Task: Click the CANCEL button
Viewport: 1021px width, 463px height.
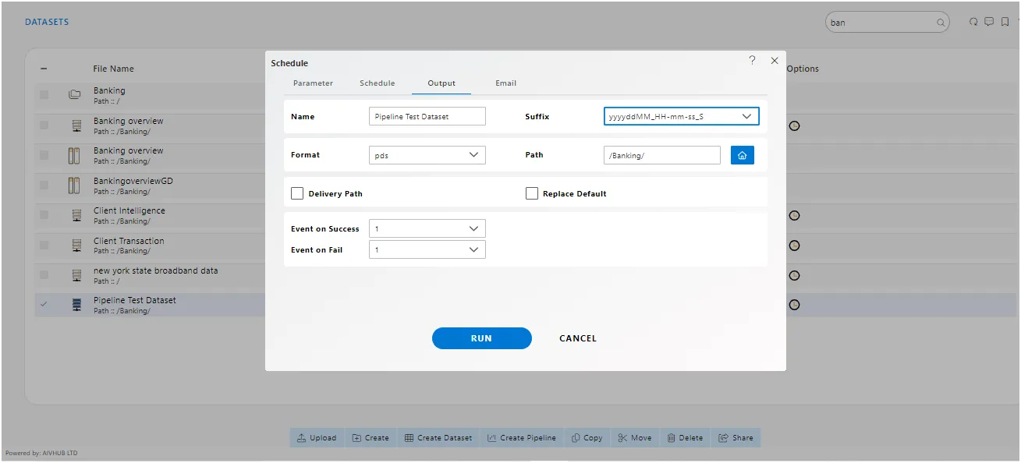Action: [578, 338]
